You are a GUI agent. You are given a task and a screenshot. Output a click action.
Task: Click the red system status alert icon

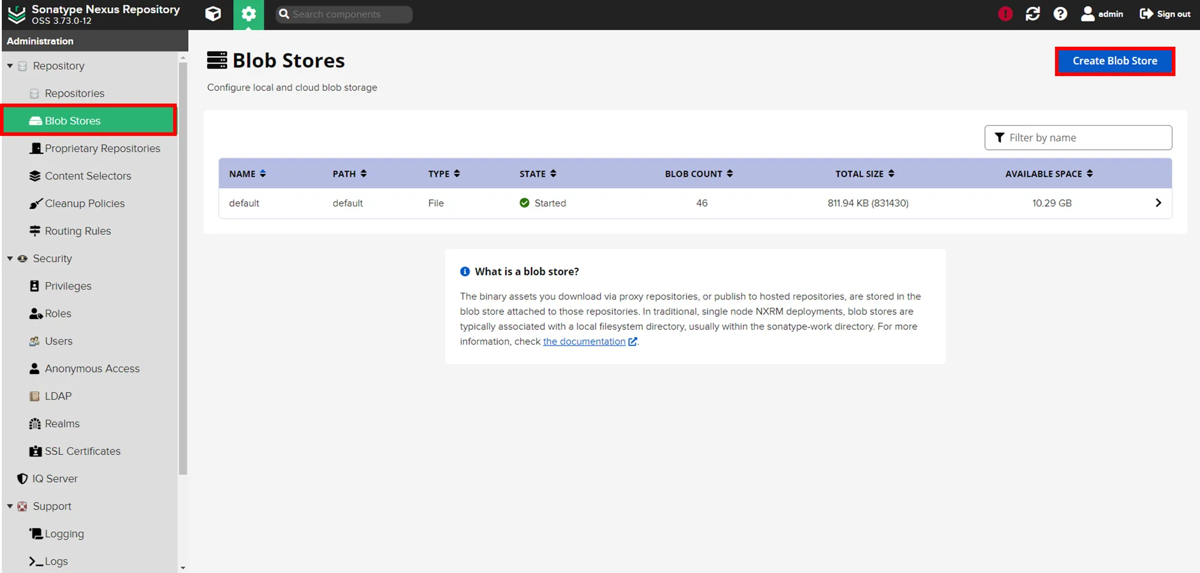(x=1005, y=14)
